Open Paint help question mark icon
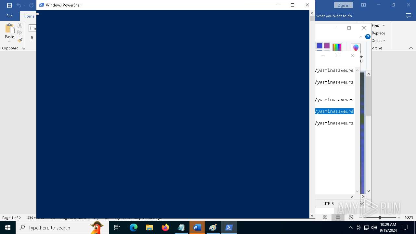Screen dimensions: 416x234 tap(368, 37)
